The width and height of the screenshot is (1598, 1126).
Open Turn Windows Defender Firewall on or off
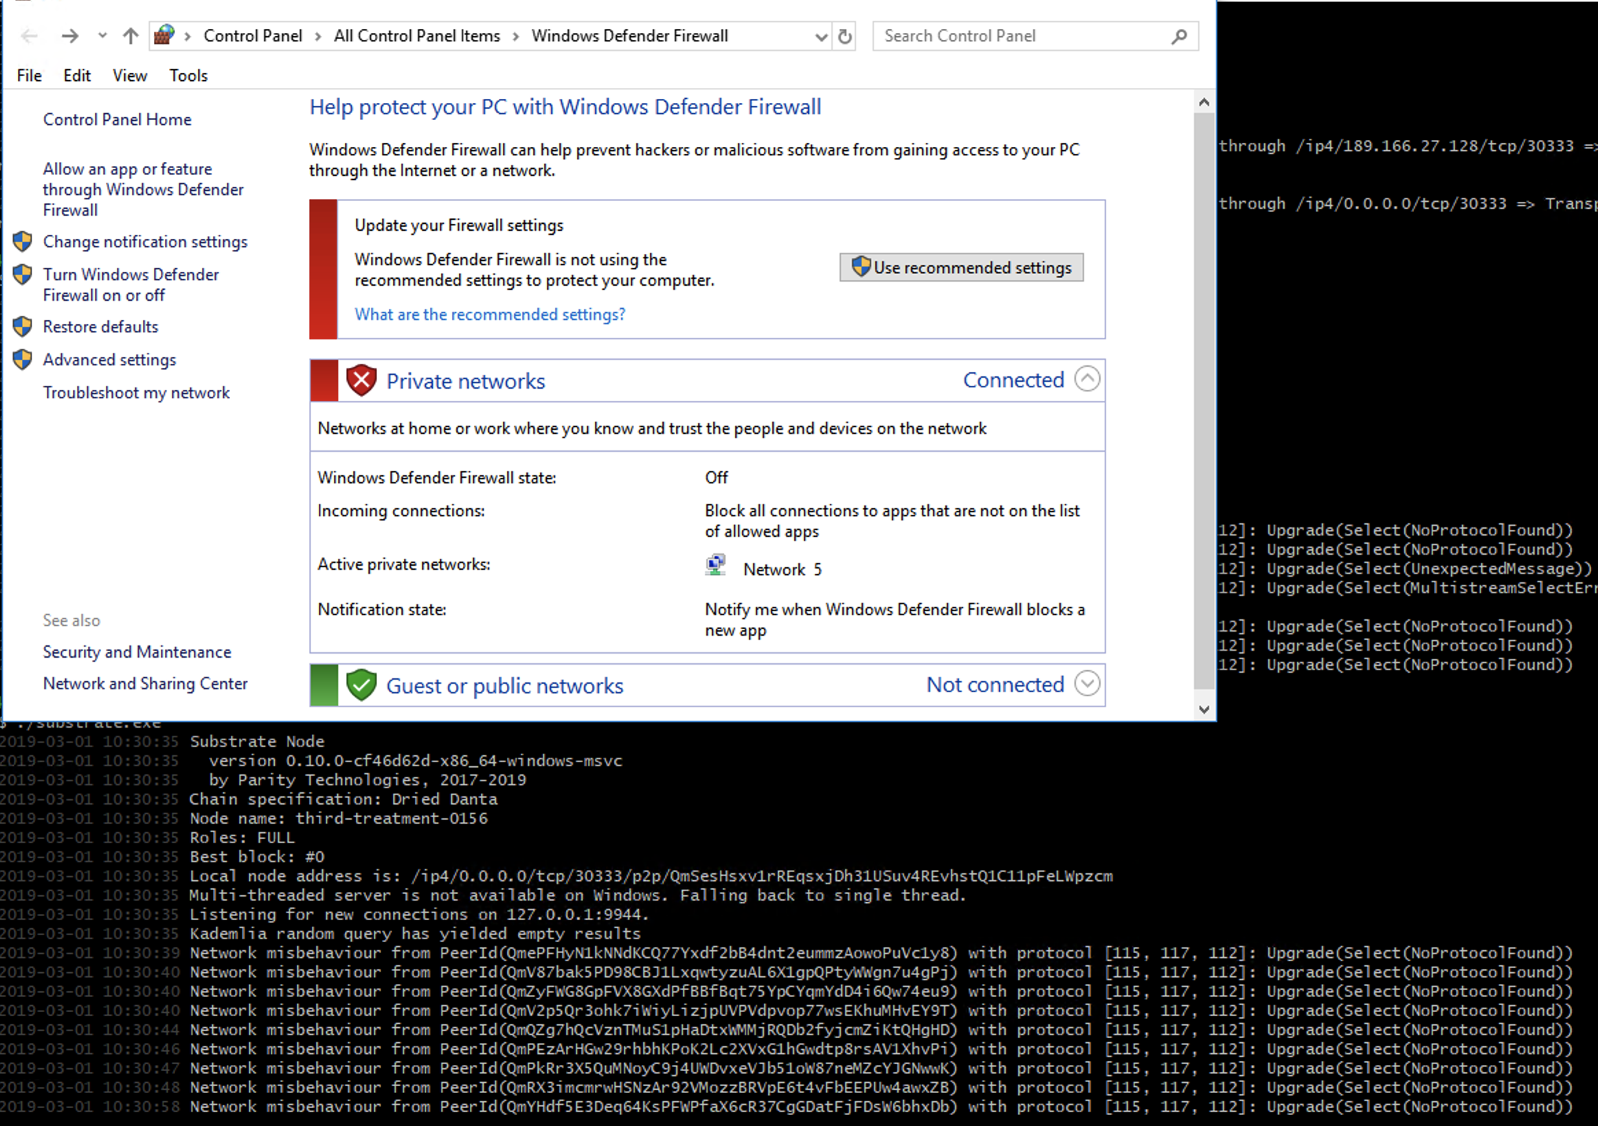point(131,284)
